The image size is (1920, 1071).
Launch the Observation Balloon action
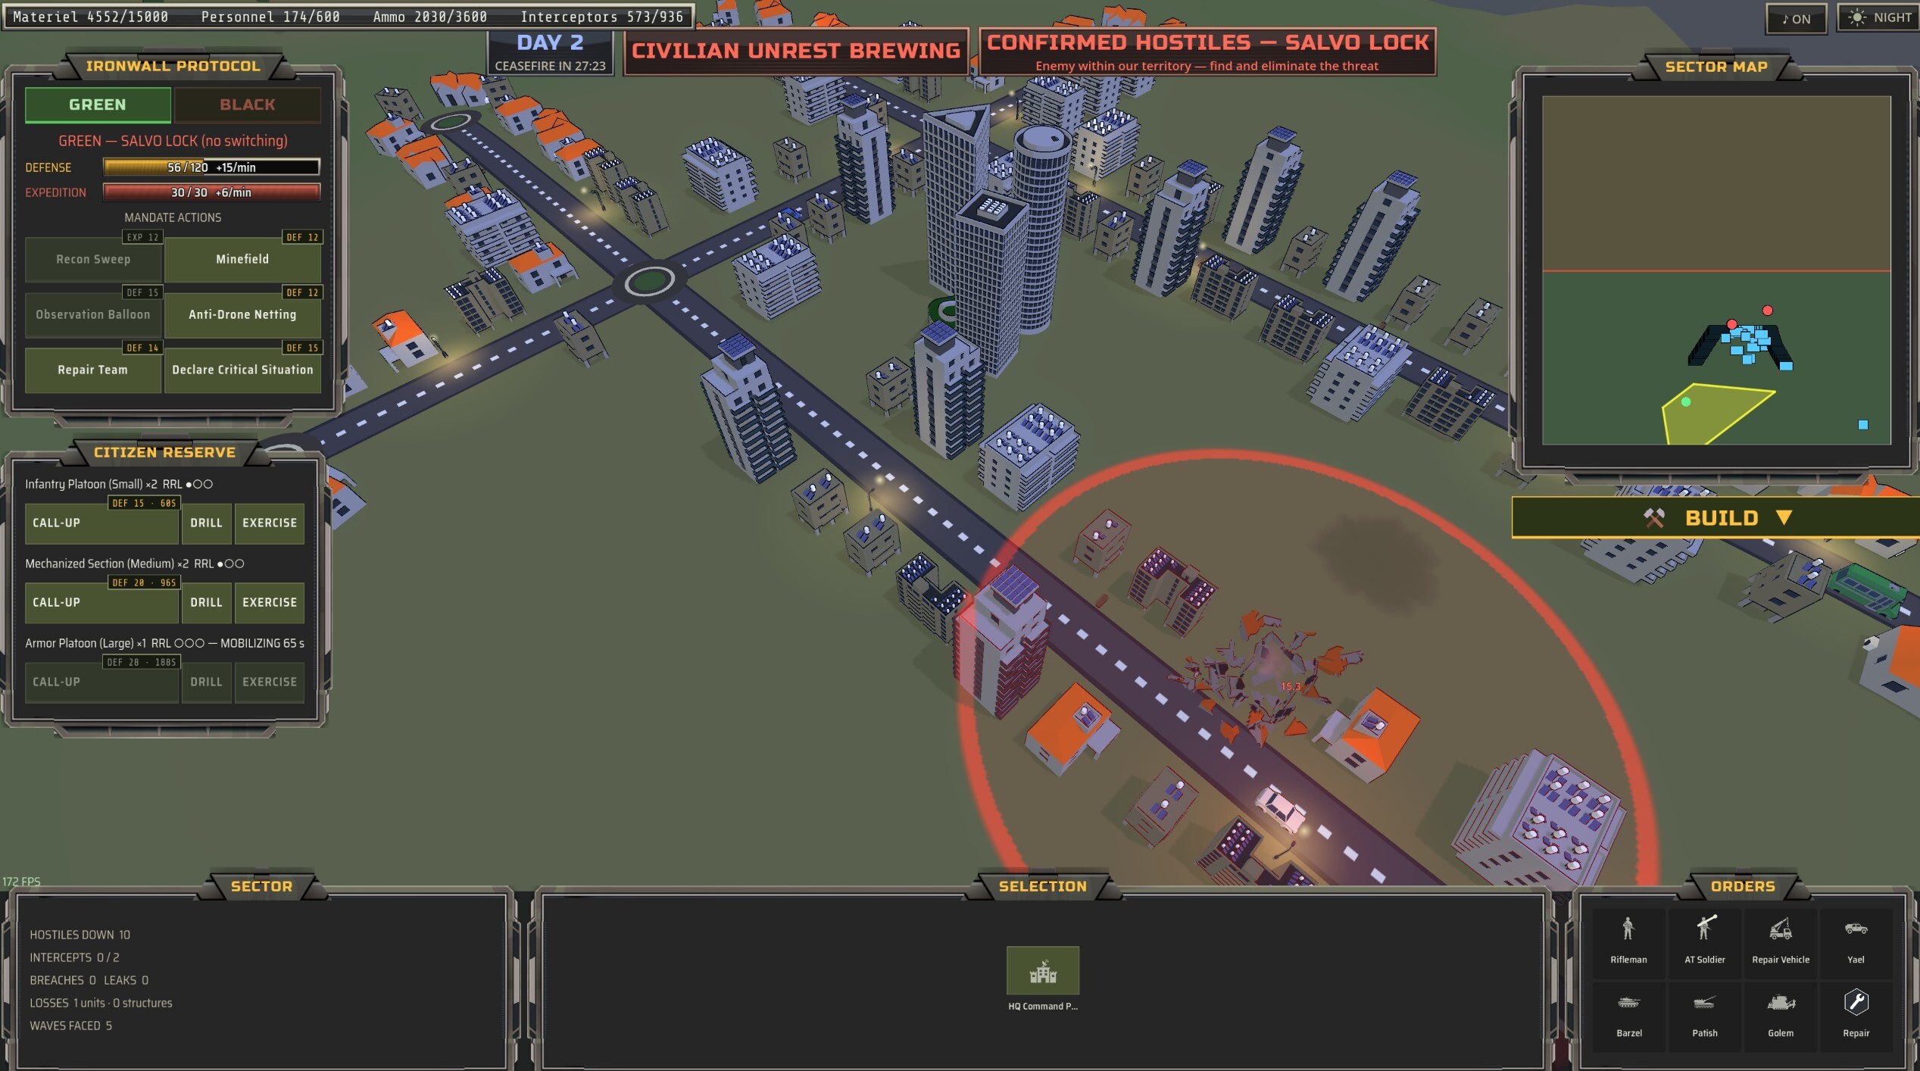(93, 314)
